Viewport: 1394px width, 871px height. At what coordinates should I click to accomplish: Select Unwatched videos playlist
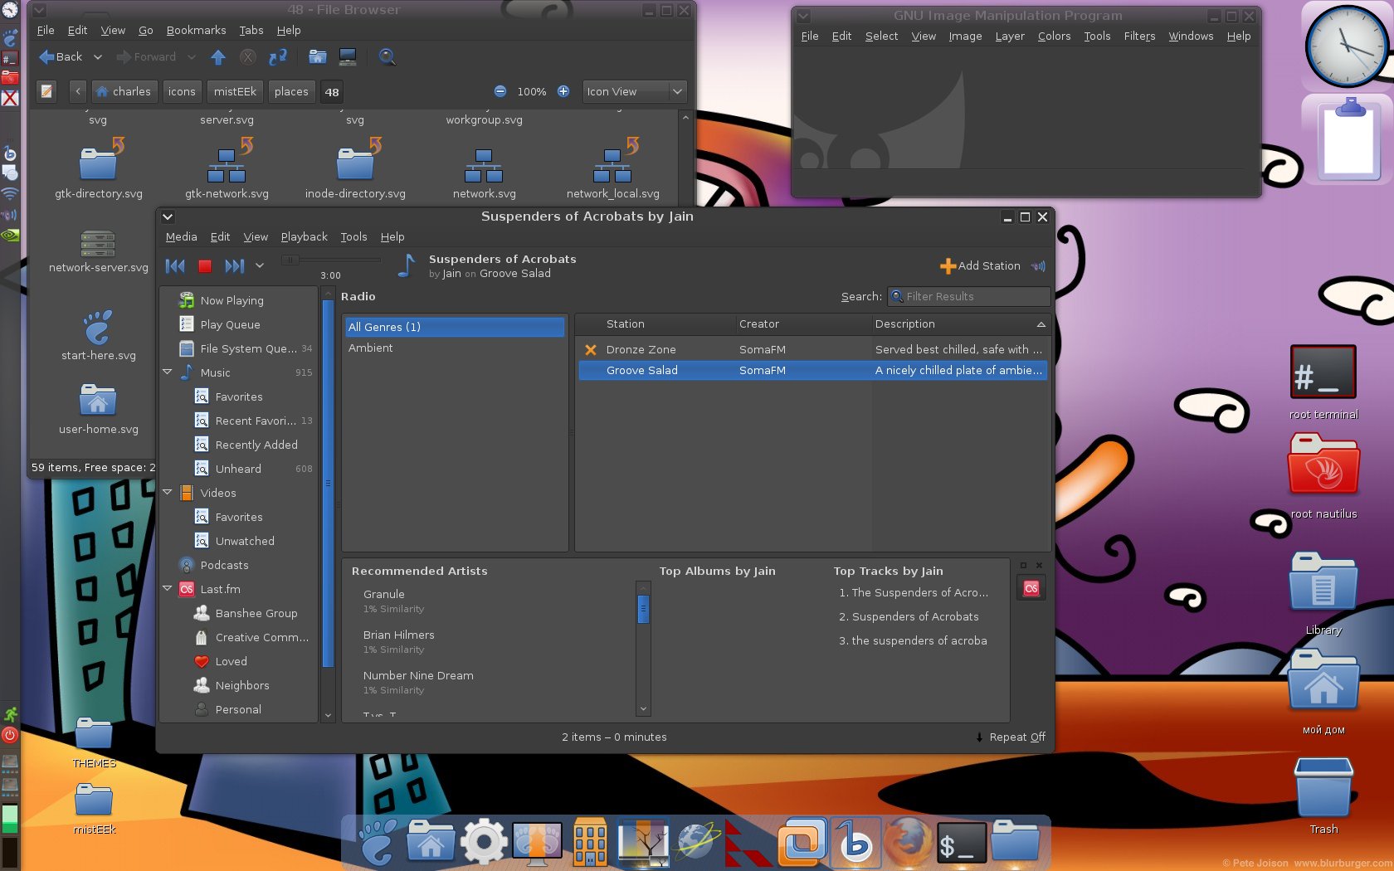tap(246, 541)
